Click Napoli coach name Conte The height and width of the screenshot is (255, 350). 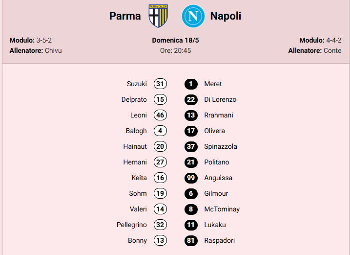tap(332, 50)
